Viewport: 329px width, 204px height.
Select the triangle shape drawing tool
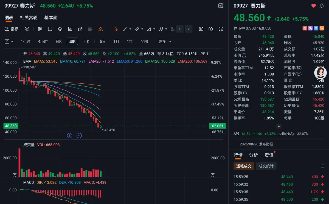pyautogui.click(x=149, y=29)
